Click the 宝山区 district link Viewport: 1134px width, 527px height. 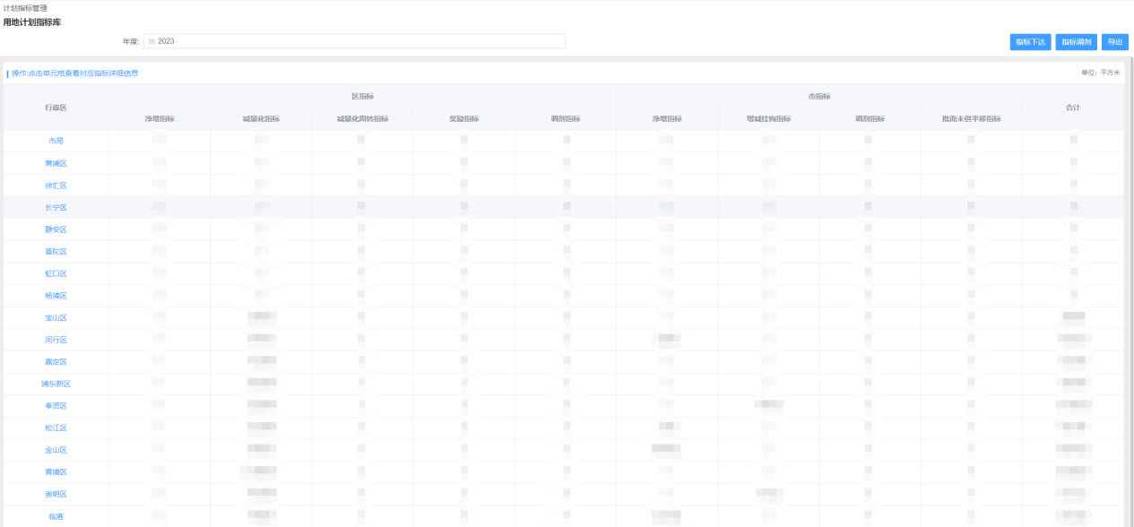[56, 317]
